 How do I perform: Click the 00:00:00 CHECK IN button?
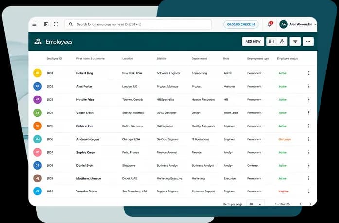point(241,24)
